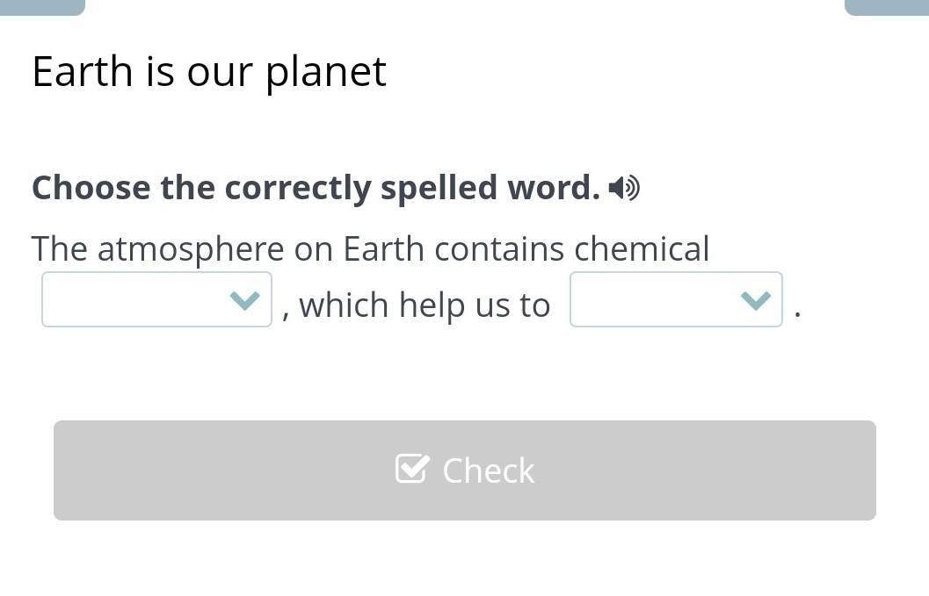Click the period after the second dropdown

[797, 312]
